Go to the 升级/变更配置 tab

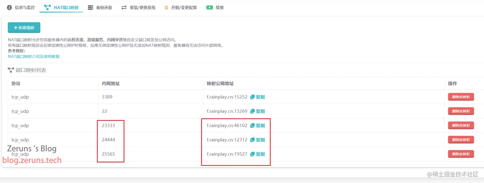pyautogui.click(x=181, y=7)
